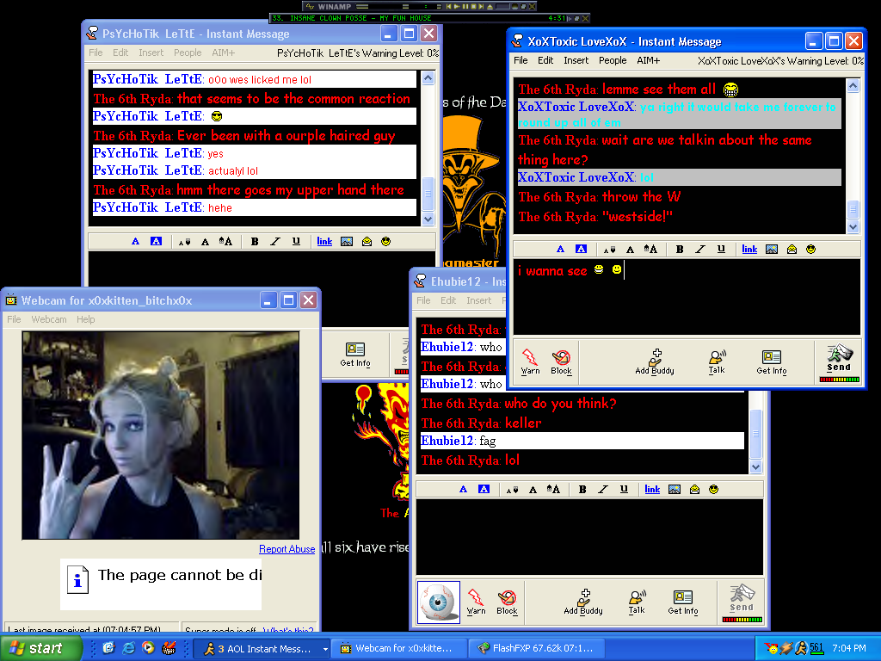Click the envelope icon in XoXToxic LoveXoX toolbar

[791, 250]
